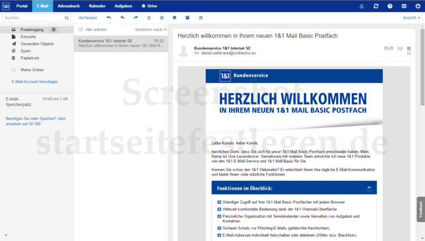Screen dimensions: 425x241
Task: Click the email storage usage bar
Action: click(x=37, y=111)
